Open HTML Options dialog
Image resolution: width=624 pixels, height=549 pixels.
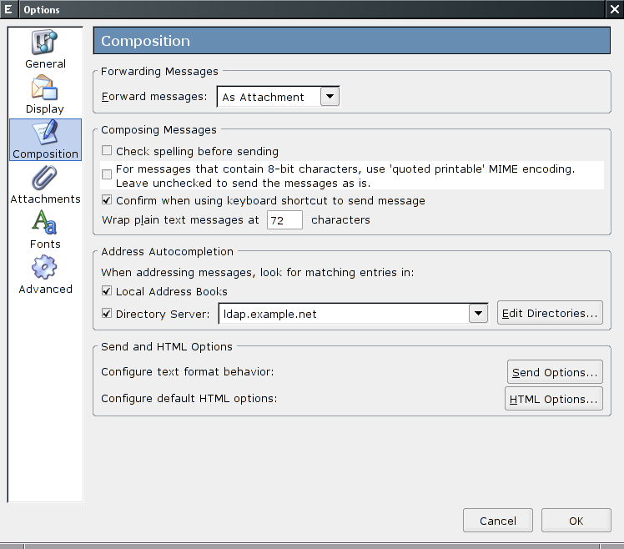click(554, 399)
